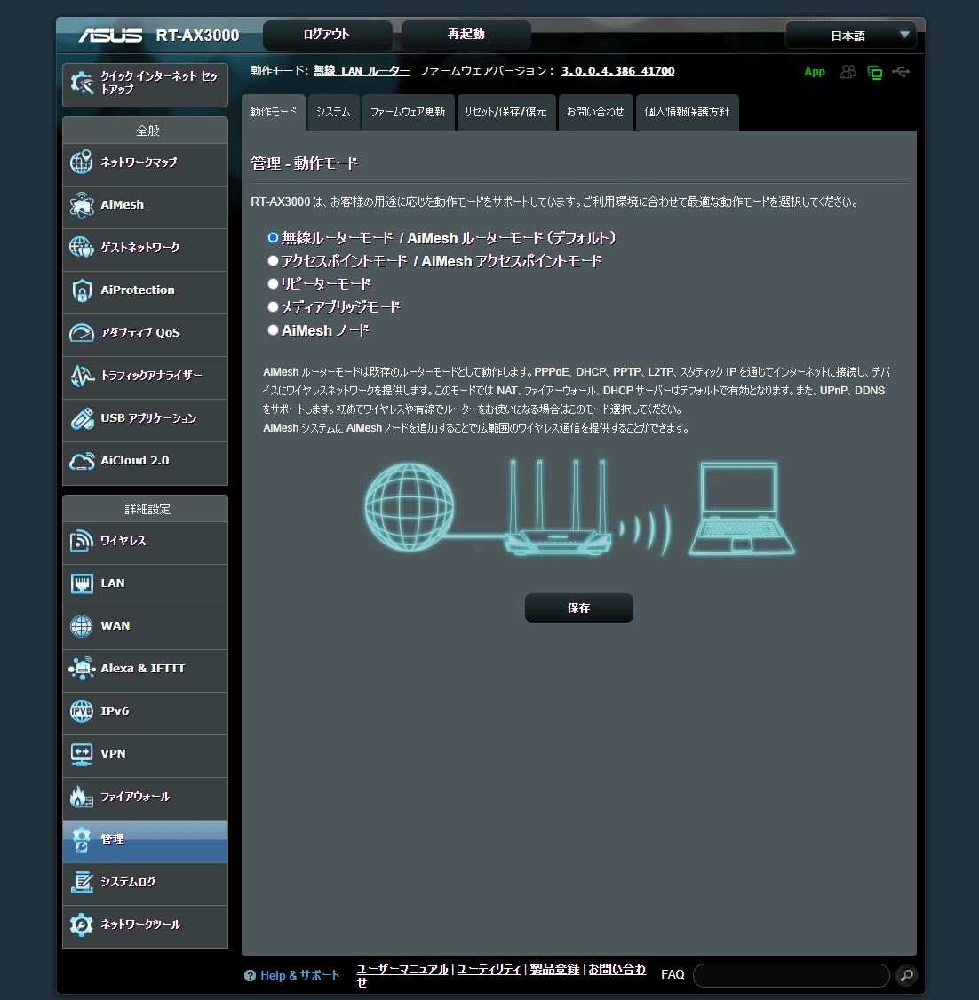Open the Alexa & IFTTT icon

pyautogui.click(x=82, y=669)
